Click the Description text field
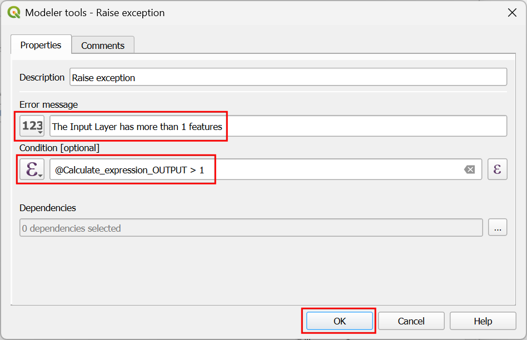The width and height of the screenshot is (527, 340). click(x=288, y=77)
